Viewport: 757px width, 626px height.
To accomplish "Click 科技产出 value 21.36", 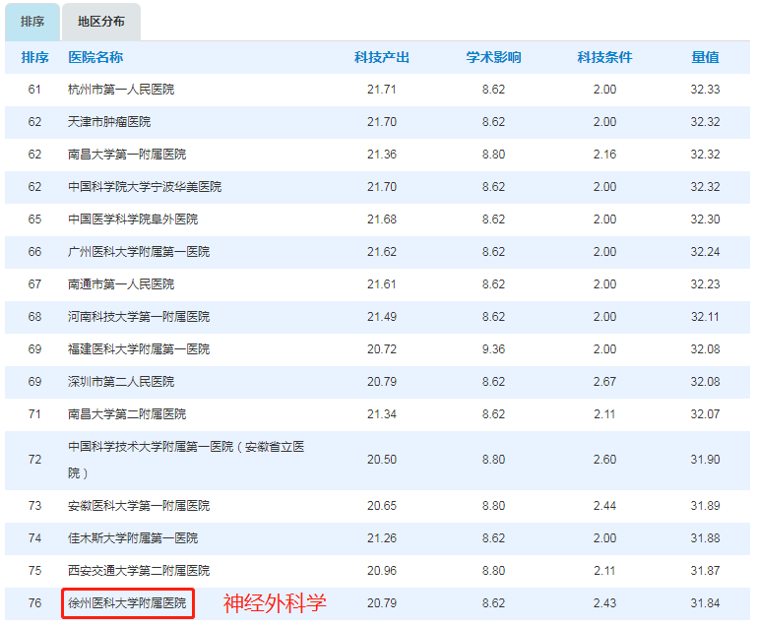I will pos(382,155).
